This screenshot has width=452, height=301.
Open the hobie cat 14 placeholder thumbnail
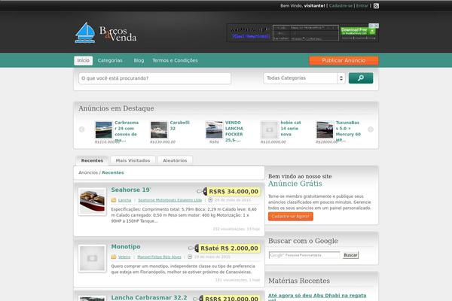[270, 130]
